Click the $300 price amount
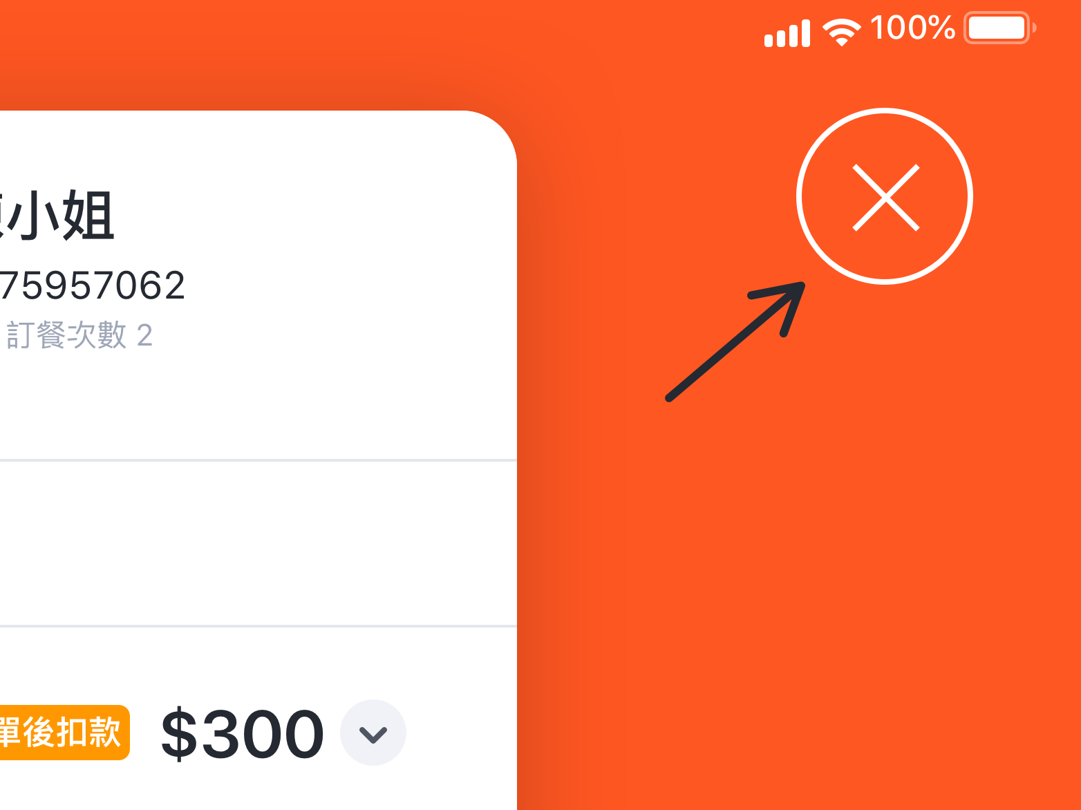This screenshot has width=1081, height=810. (x=243, y=734)
